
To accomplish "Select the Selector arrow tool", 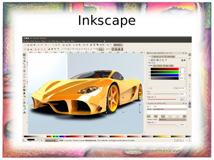I will pyautogui.click(x=24, y=55).
